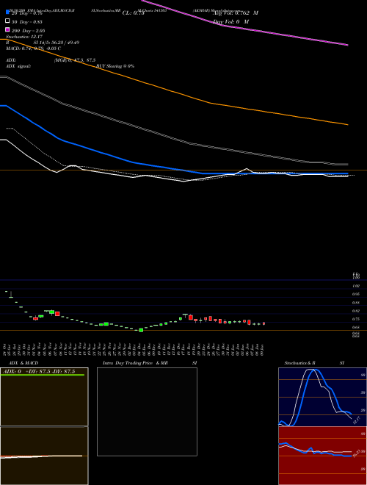Click the last red candle on the chart

click(264, 323)
